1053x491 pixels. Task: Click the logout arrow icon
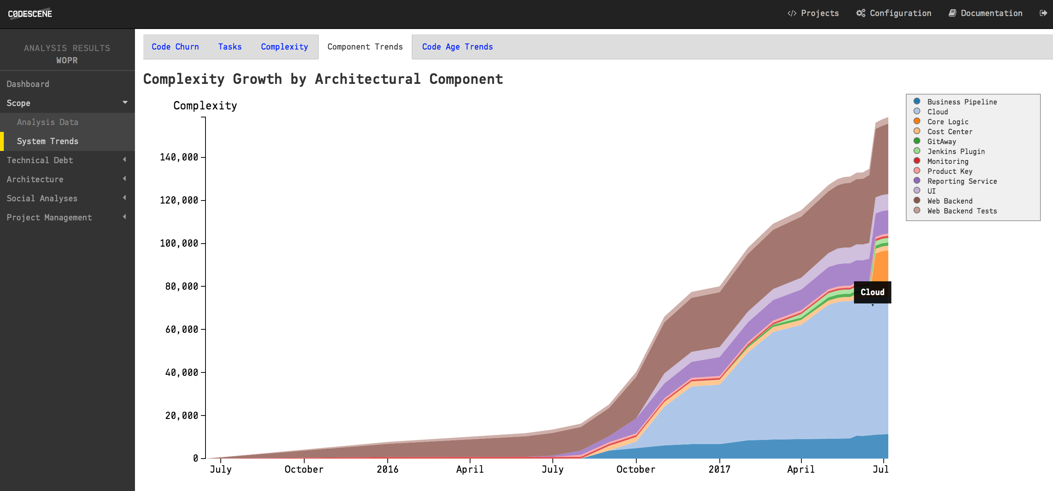pyautogui.click(x=1043, y=13)
